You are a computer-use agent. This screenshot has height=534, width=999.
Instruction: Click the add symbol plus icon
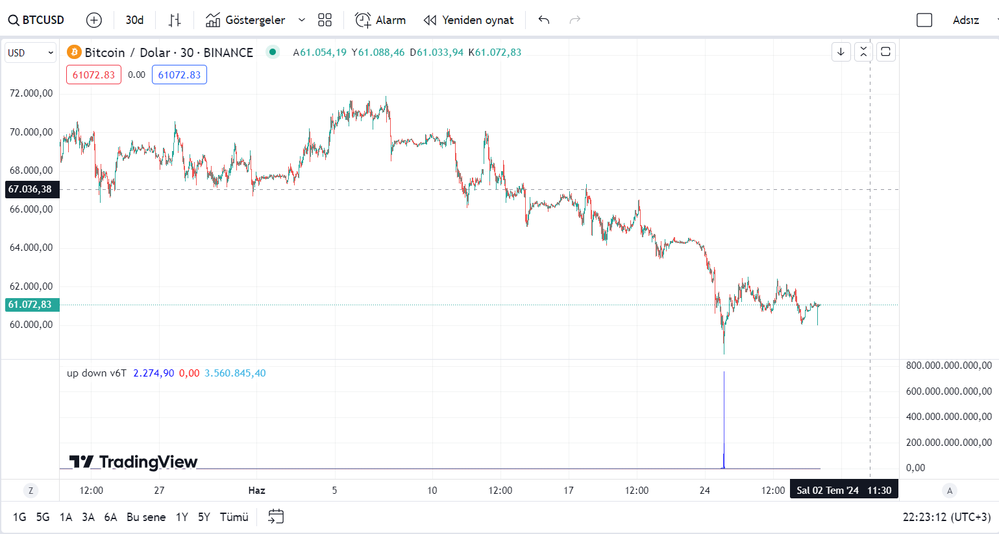click(94, 20)
